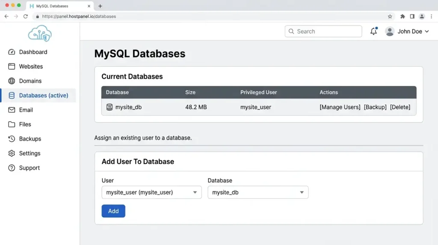Viewport: 438px width, 245px height.
Task: Open the Database dropdown showing mysite_db
Action: tap(258, 192)
